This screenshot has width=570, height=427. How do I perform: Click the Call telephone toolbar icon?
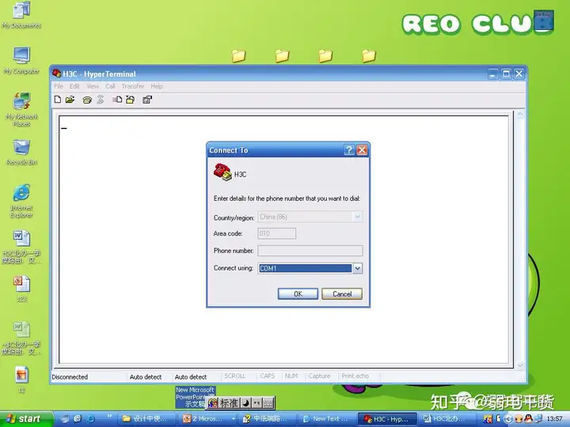87,100
